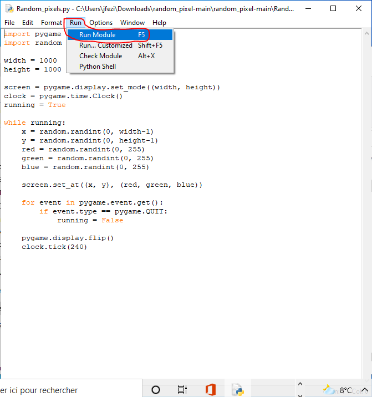The width and height of the screenshot is (372, 397).
Task: Open Cortana circle icon on taskbar
Action: coord(156,389)
